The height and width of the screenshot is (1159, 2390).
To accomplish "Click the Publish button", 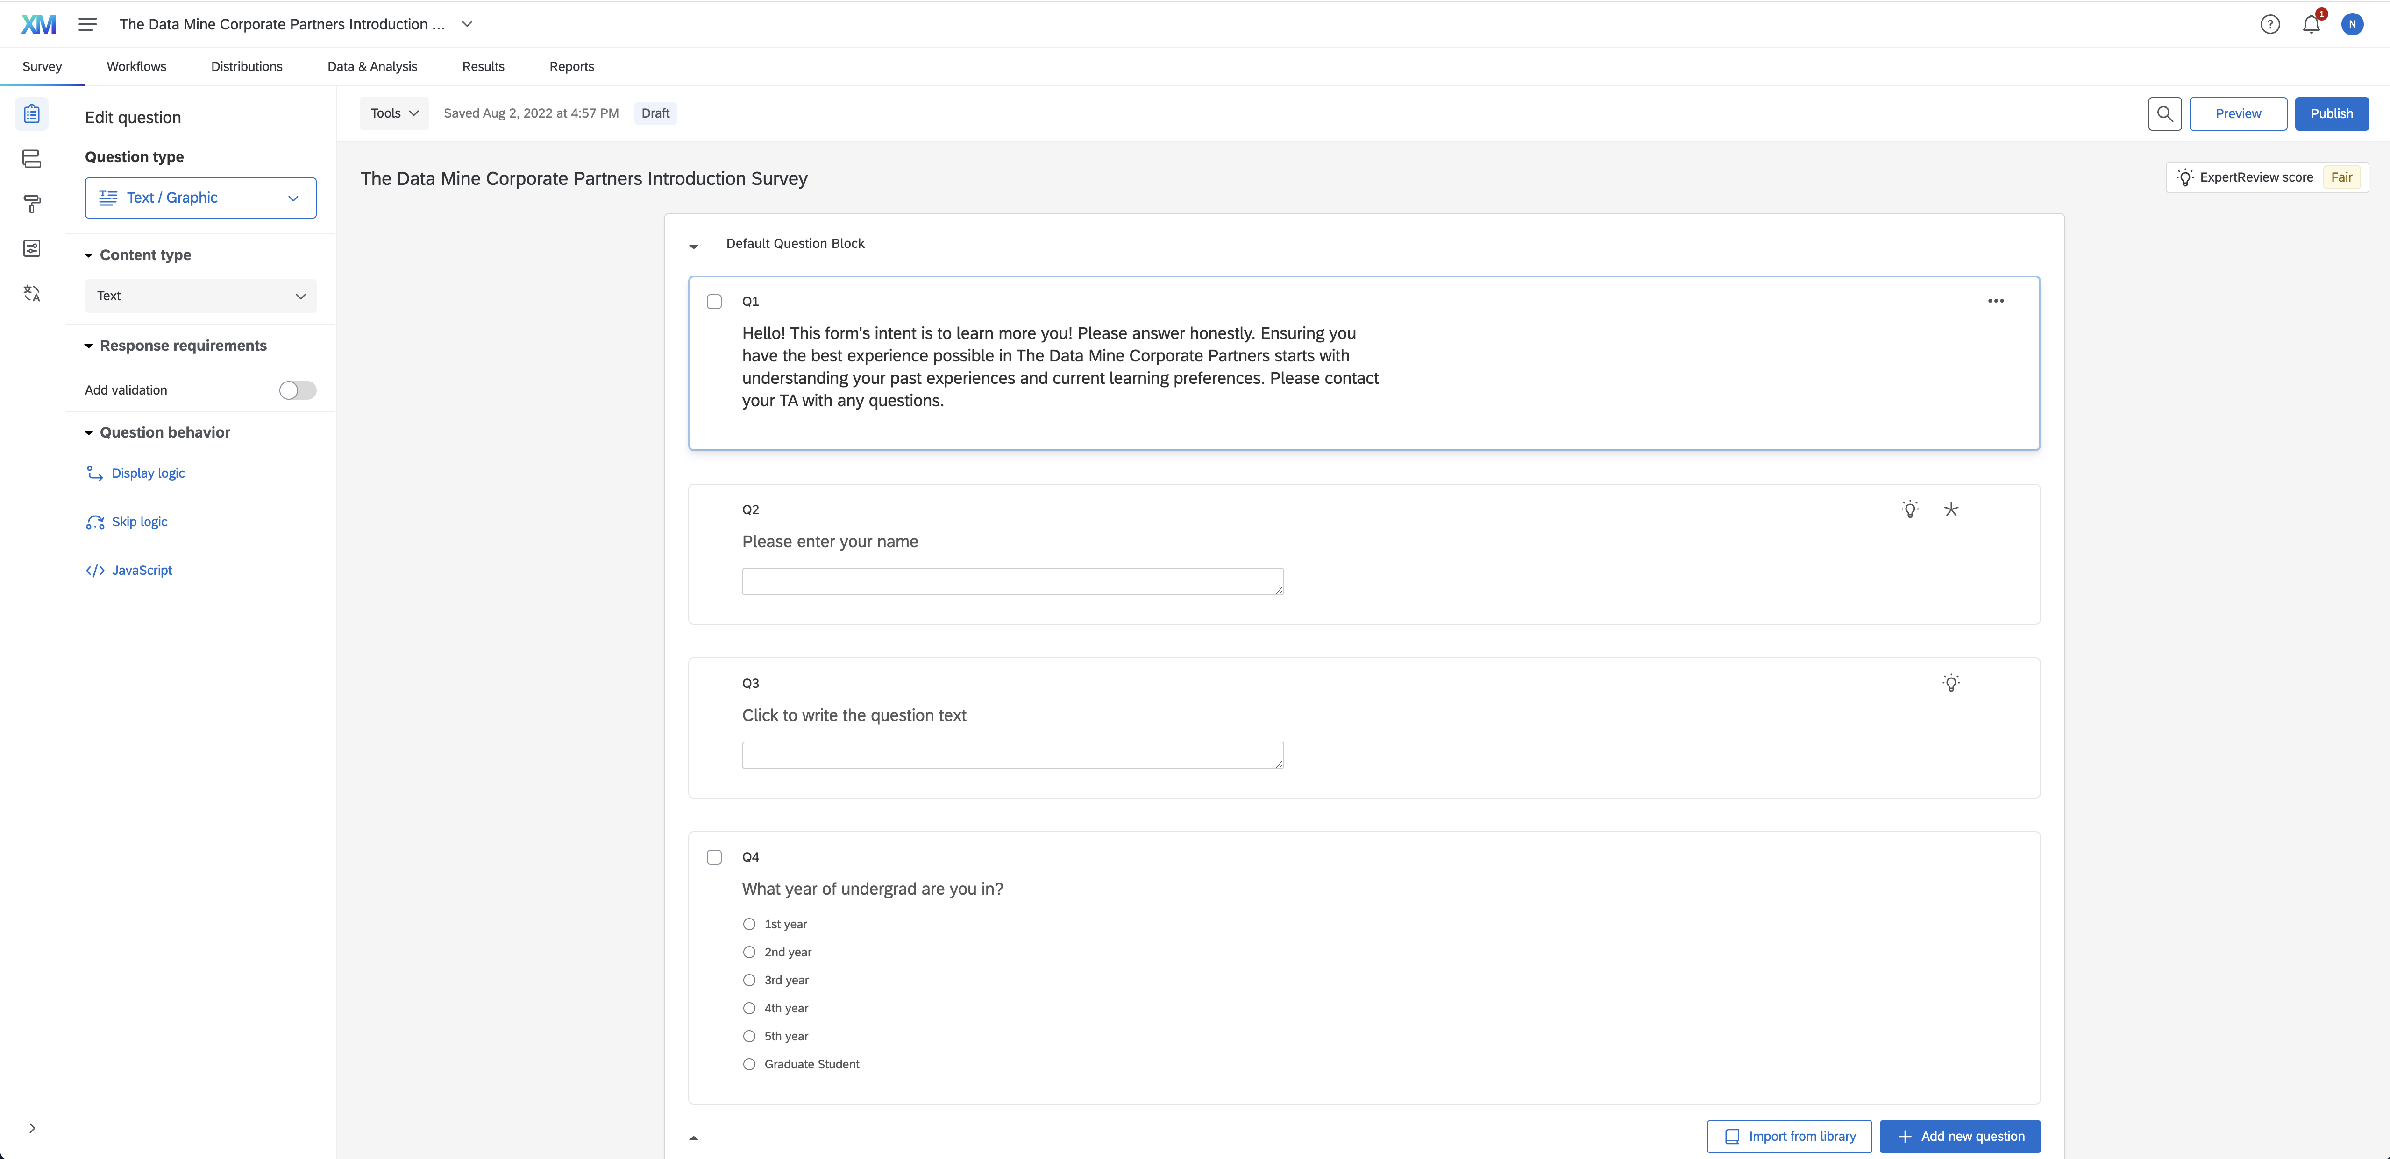I will tap(2331, 113).
